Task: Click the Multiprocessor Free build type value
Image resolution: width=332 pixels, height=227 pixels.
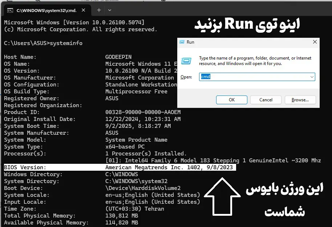Action: point(136,92)
